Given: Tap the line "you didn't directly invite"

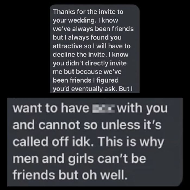Looking at the screenshot, I should 90,63.
